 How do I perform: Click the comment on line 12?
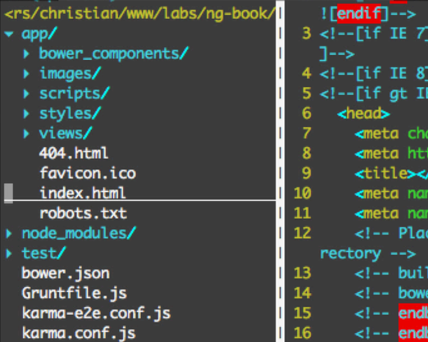[391, 234]
